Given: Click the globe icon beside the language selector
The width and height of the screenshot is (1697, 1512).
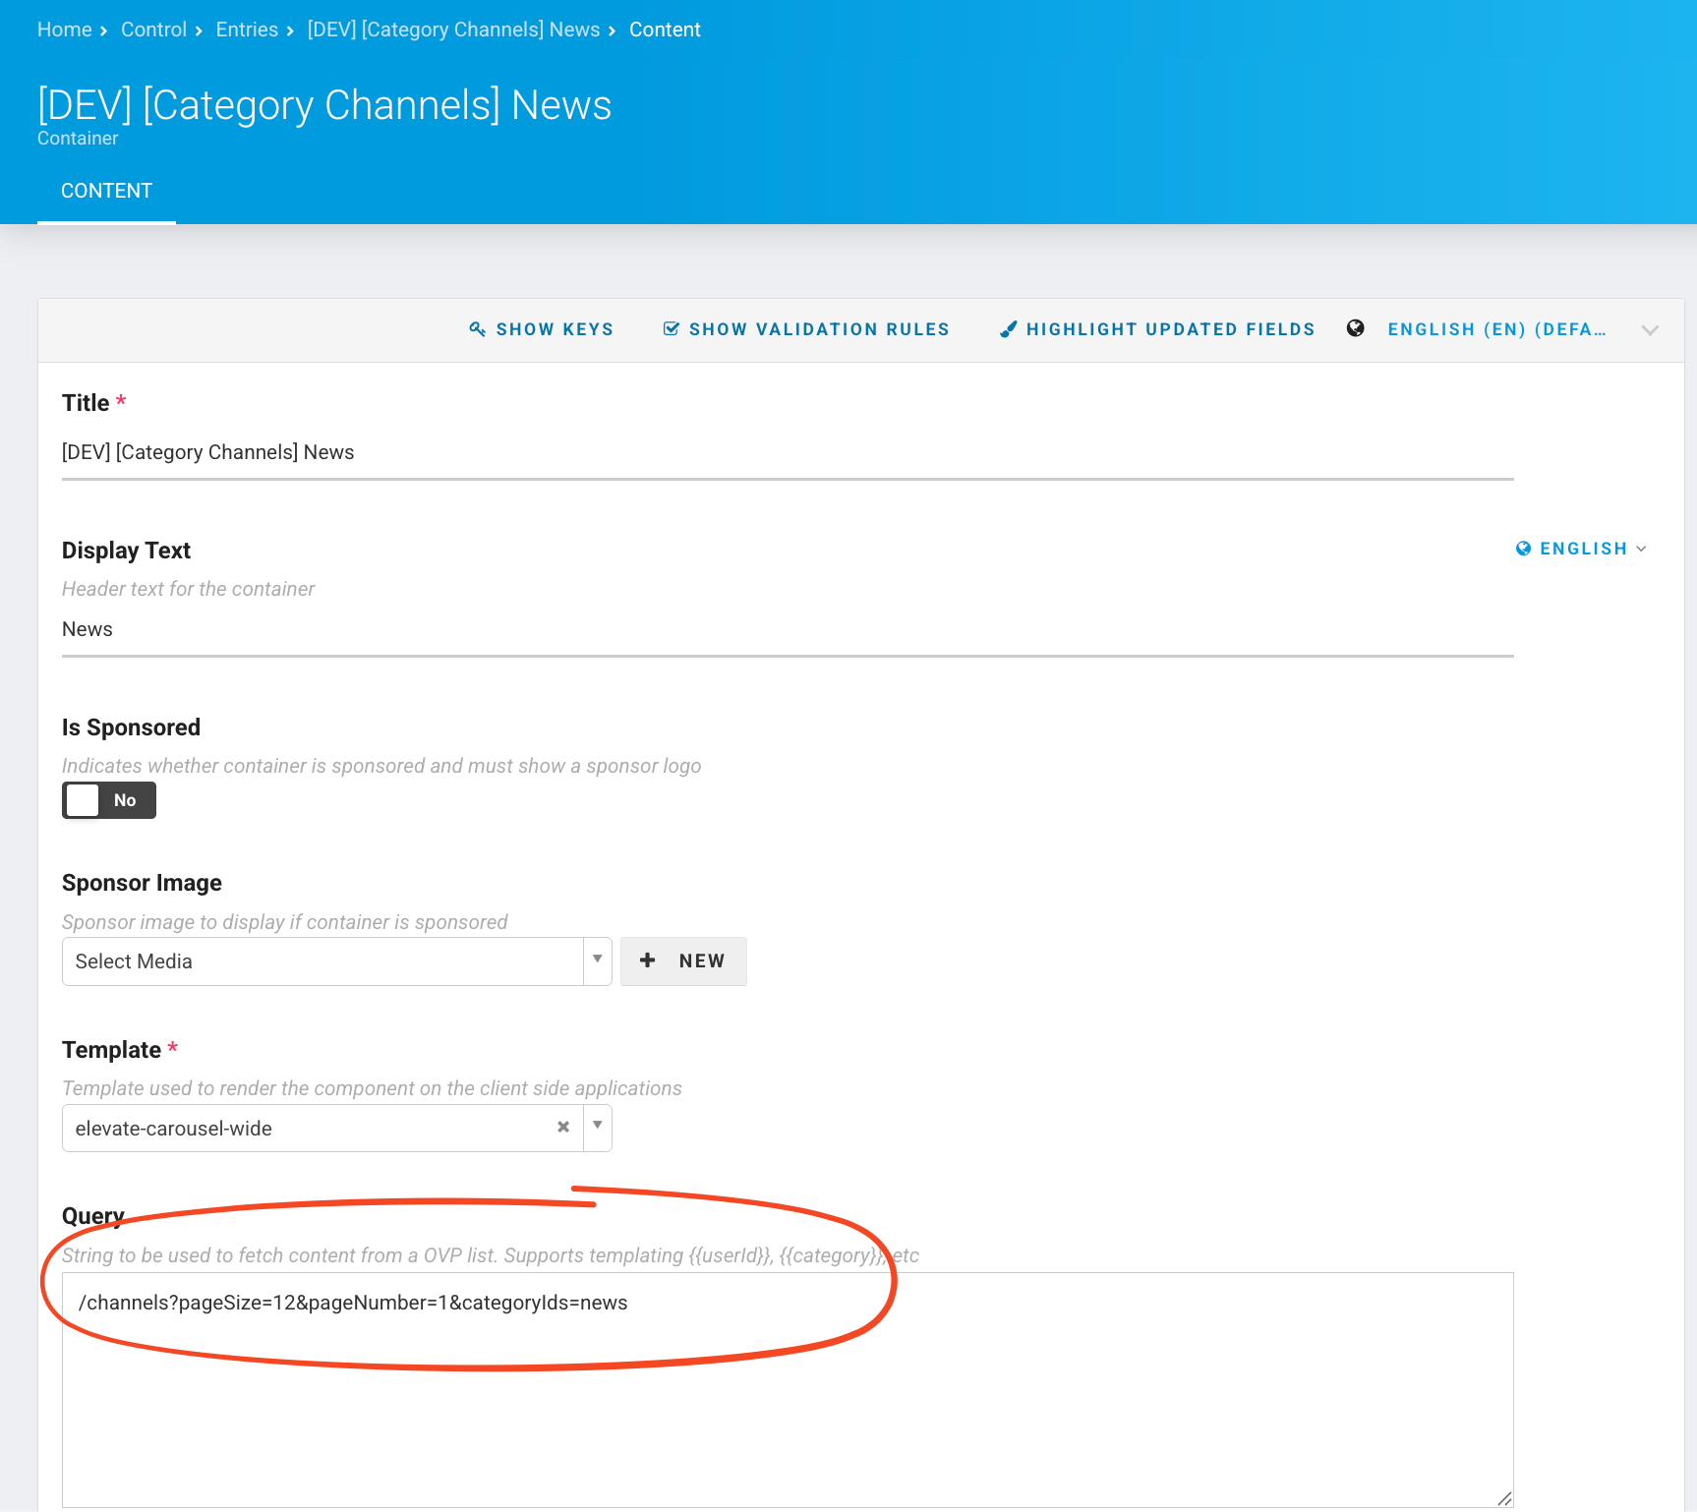Looking at the screenshot, I should 1356,328.
